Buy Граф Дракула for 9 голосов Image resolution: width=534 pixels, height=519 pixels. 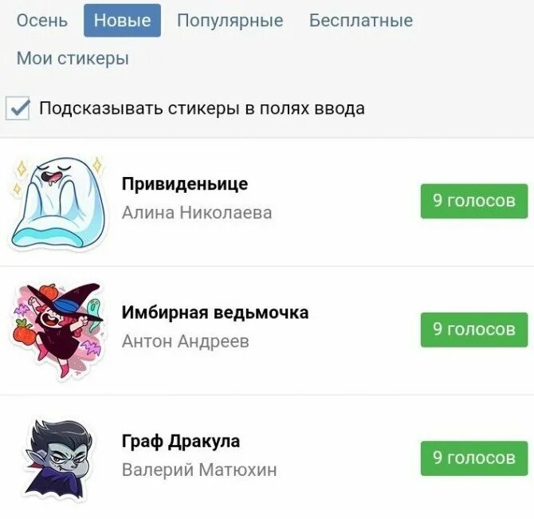[474, 458]
